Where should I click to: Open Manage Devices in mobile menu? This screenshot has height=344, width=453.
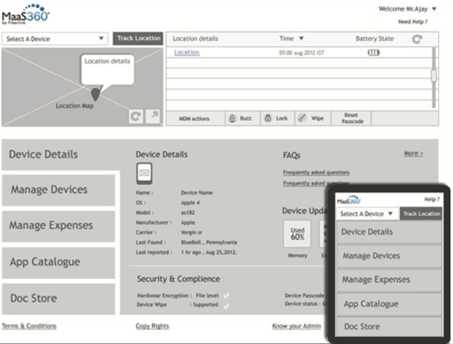(389, 256)
